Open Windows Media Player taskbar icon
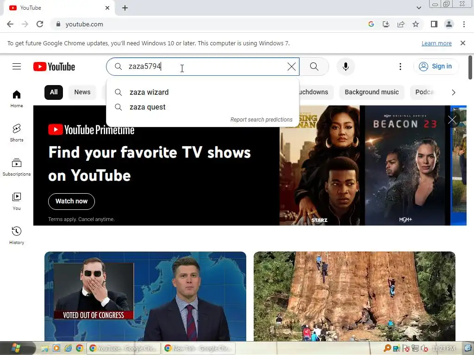The width and height of the screenshot is (474, 355). [x=56, y=349]
